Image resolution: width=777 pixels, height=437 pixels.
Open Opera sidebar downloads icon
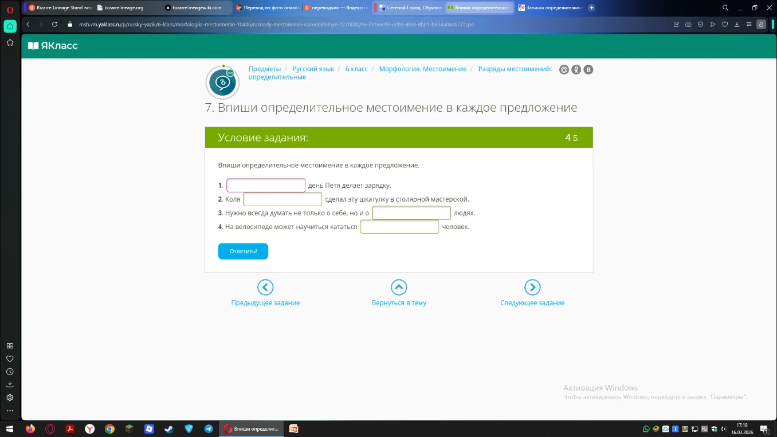point(10,384)
